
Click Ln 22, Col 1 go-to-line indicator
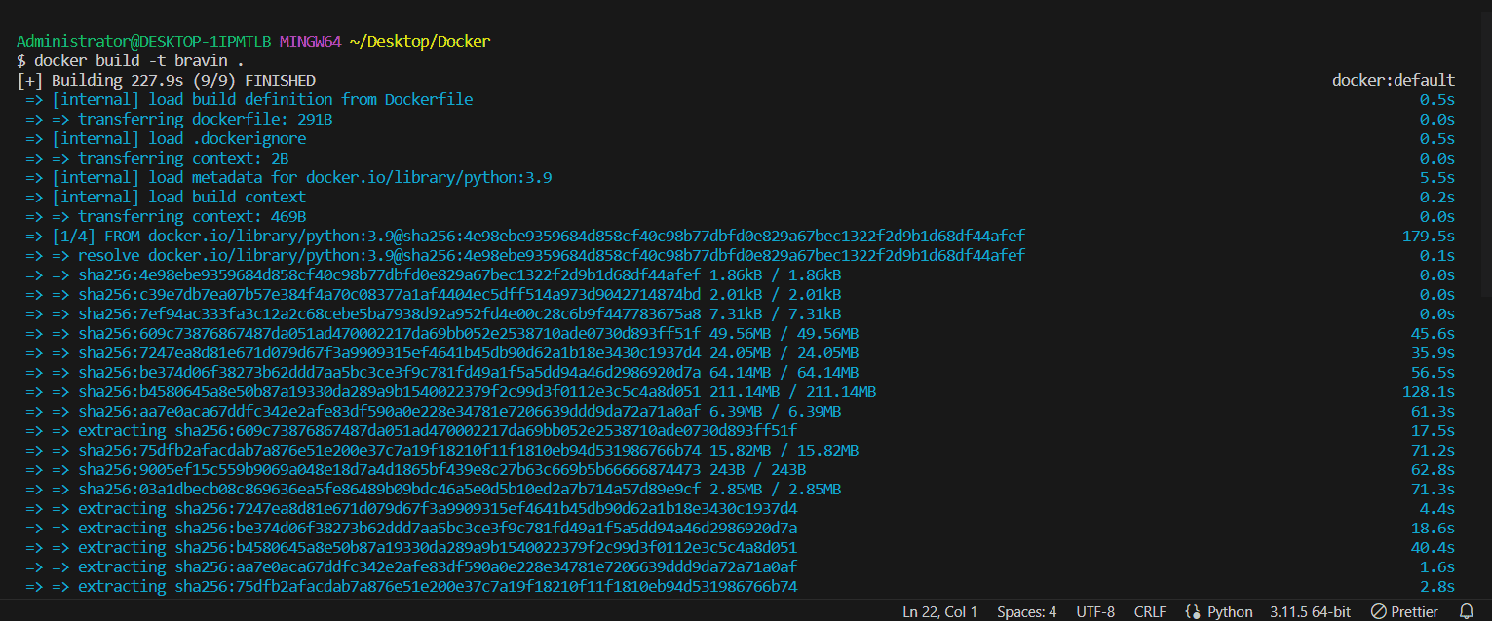coord(939,611)
